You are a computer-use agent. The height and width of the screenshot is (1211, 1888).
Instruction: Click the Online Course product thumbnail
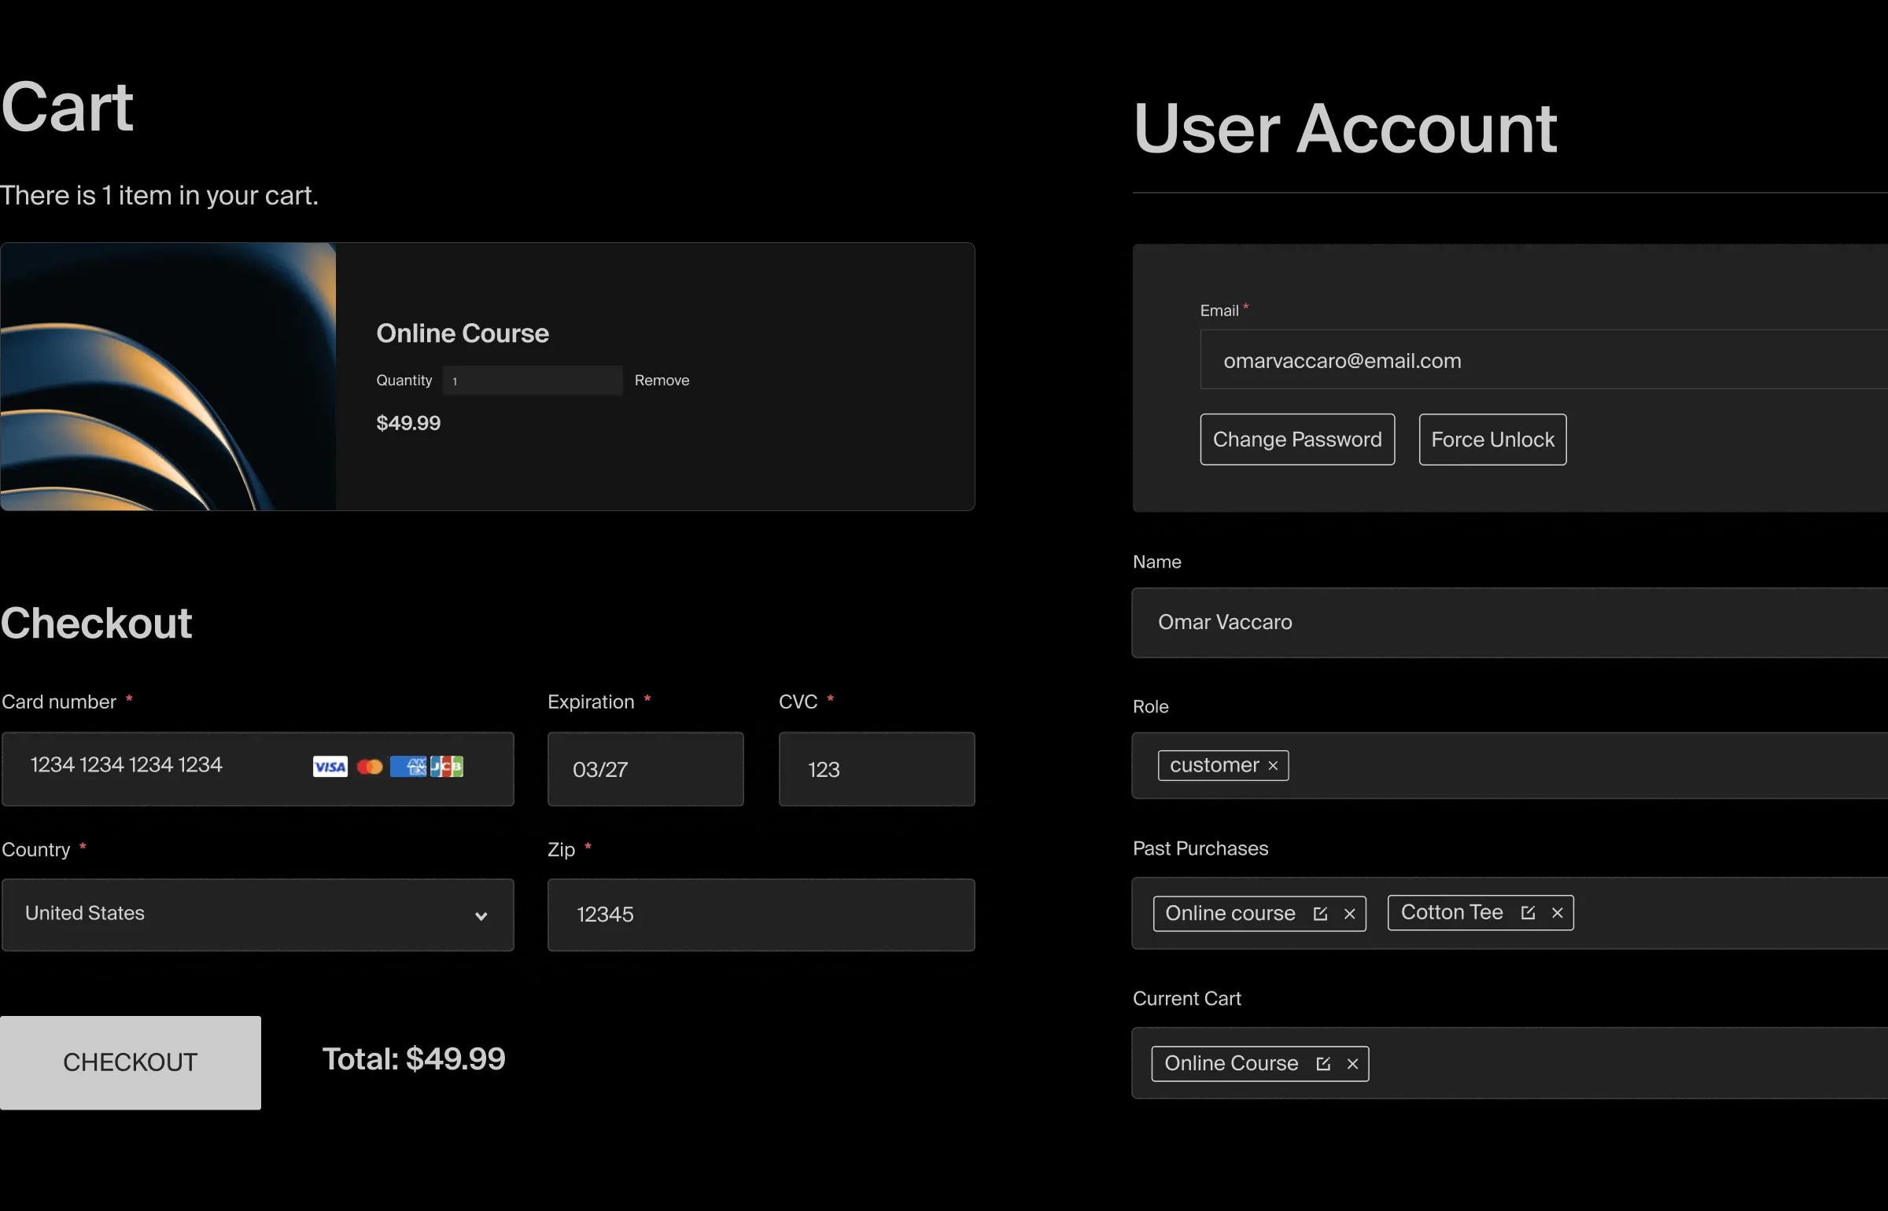click(168, 377)
